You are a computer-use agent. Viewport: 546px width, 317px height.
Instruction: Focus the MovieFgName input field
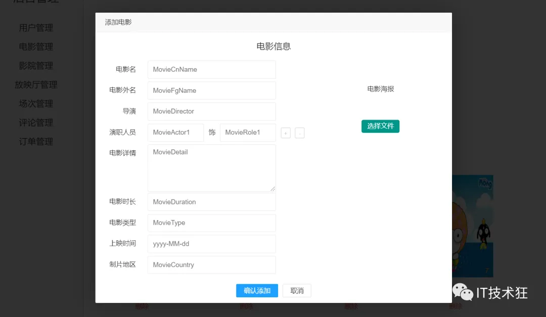point(212,90)
